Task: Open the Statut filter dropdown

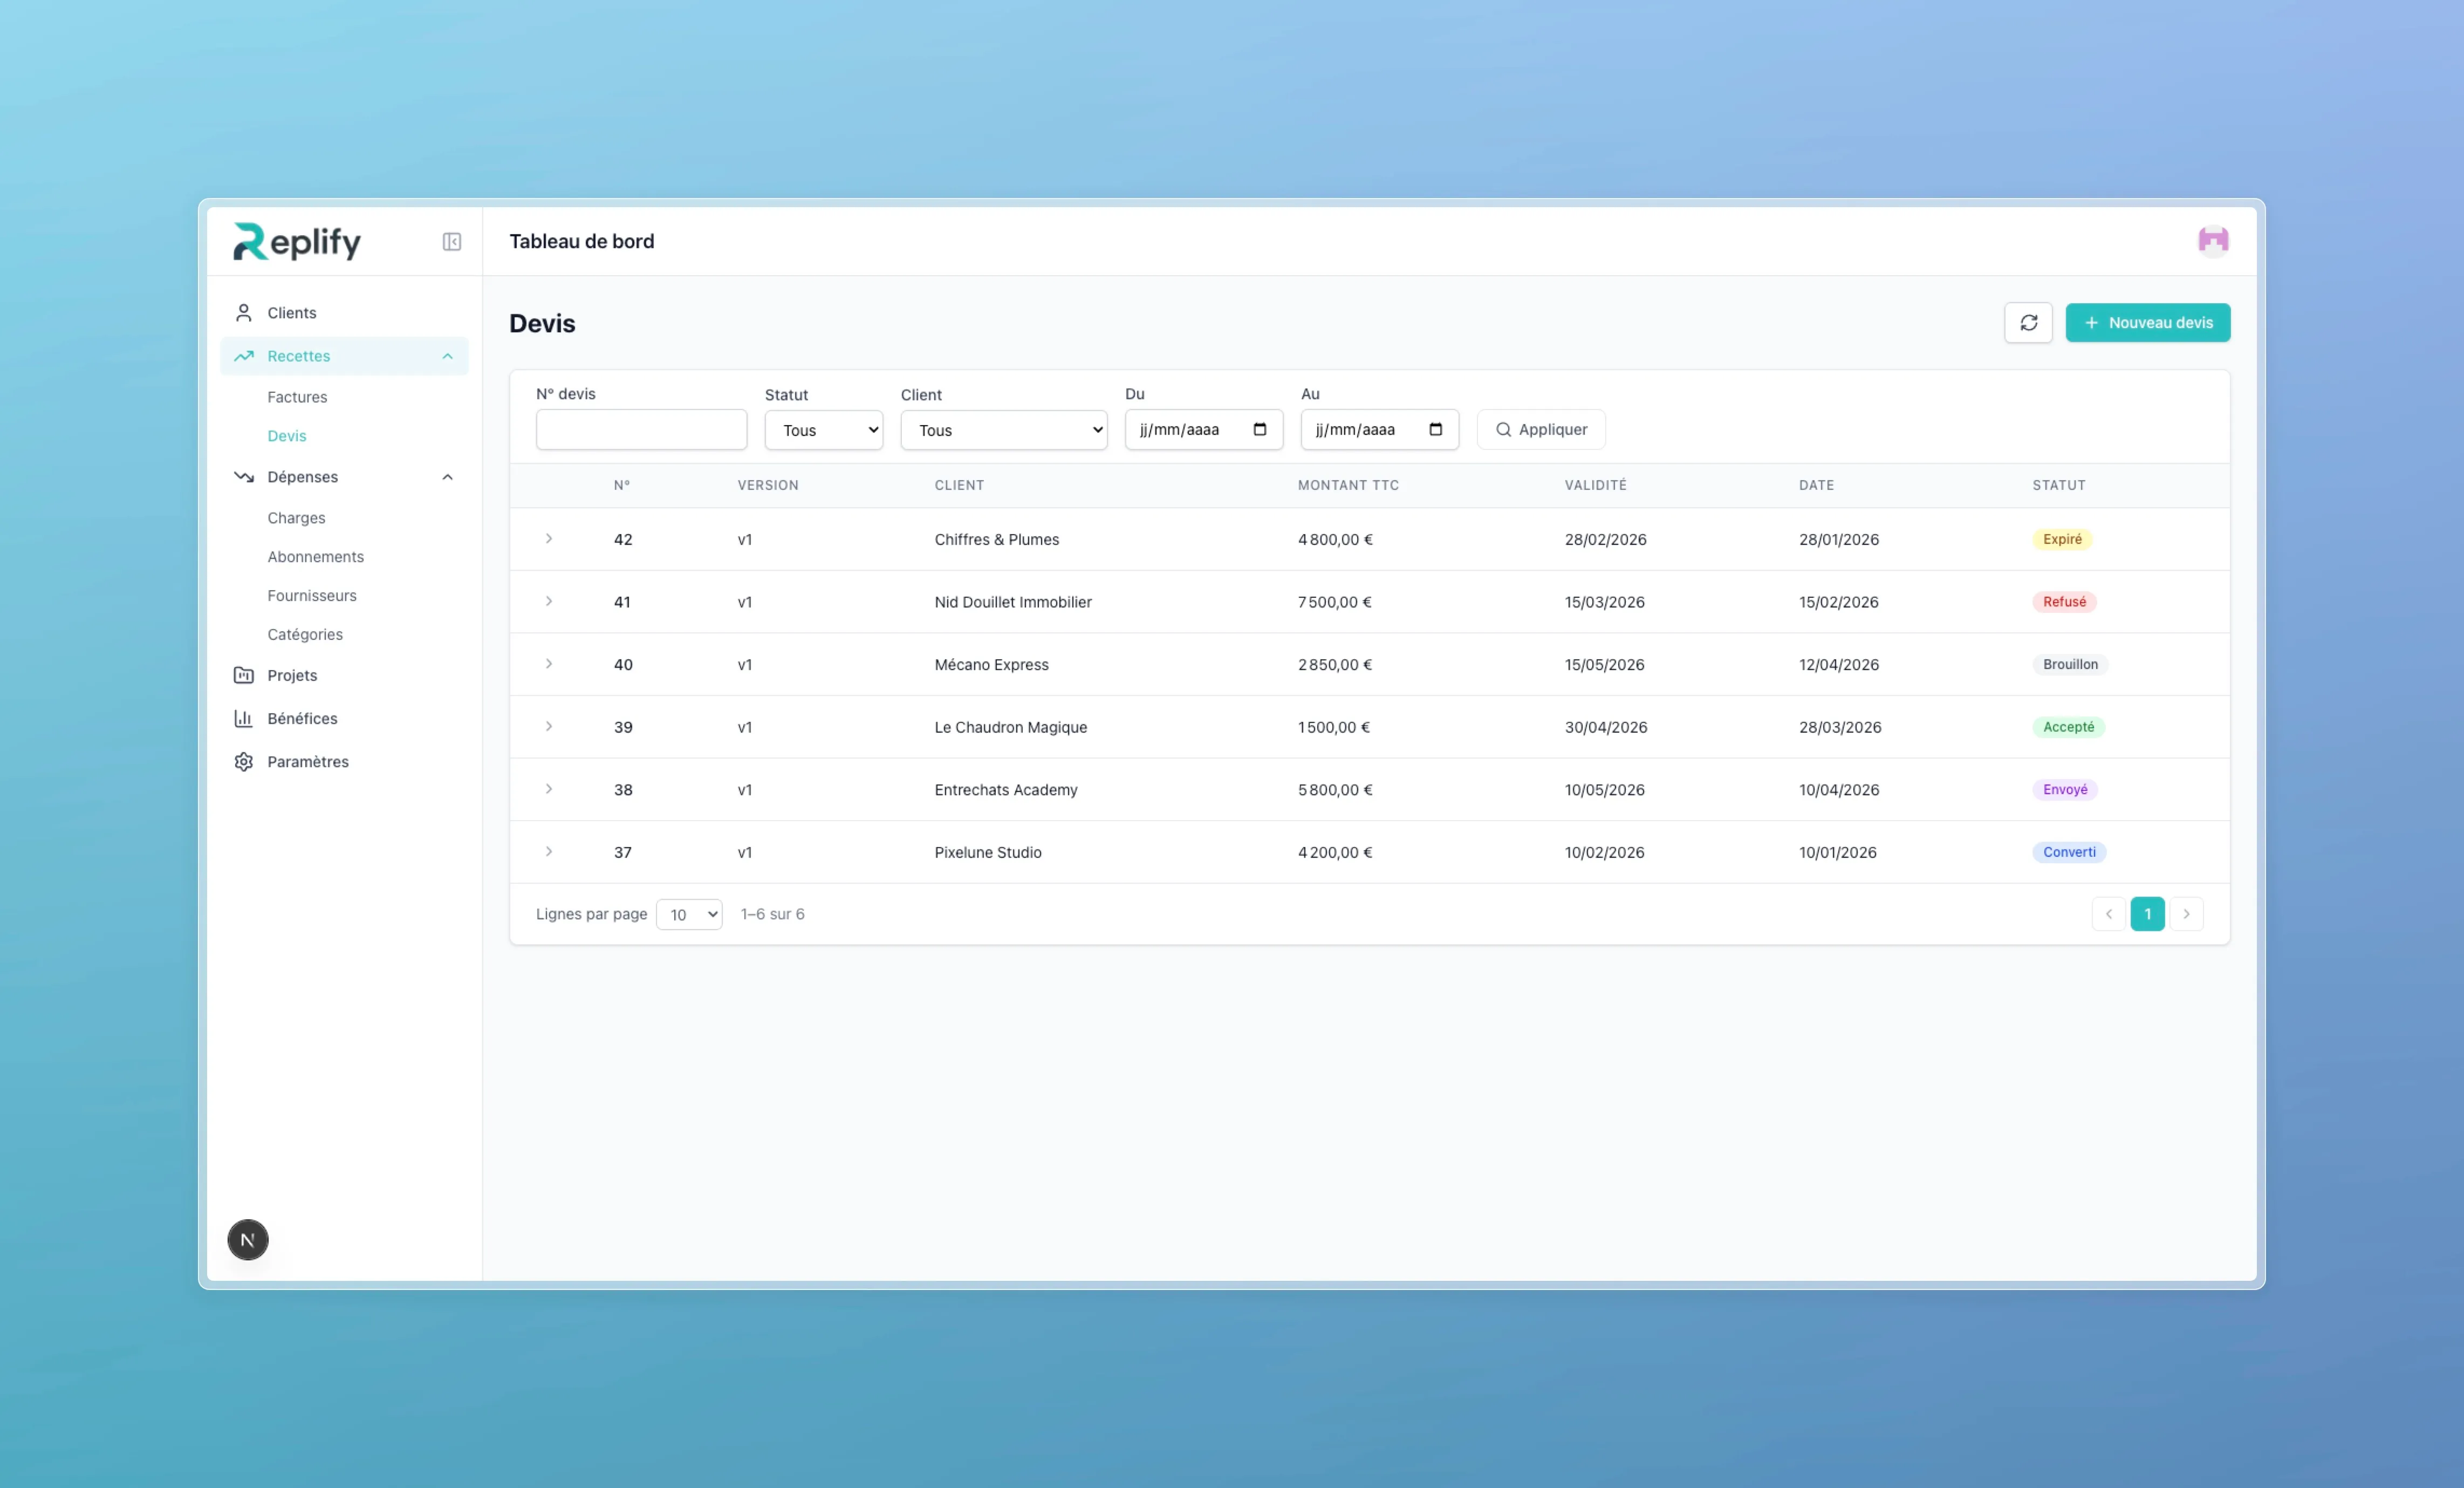Action: (823, 430)
